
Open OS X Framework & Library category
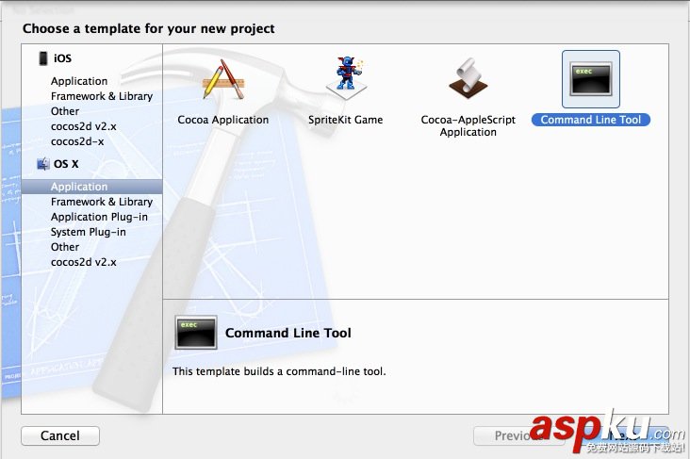[102, 202]
